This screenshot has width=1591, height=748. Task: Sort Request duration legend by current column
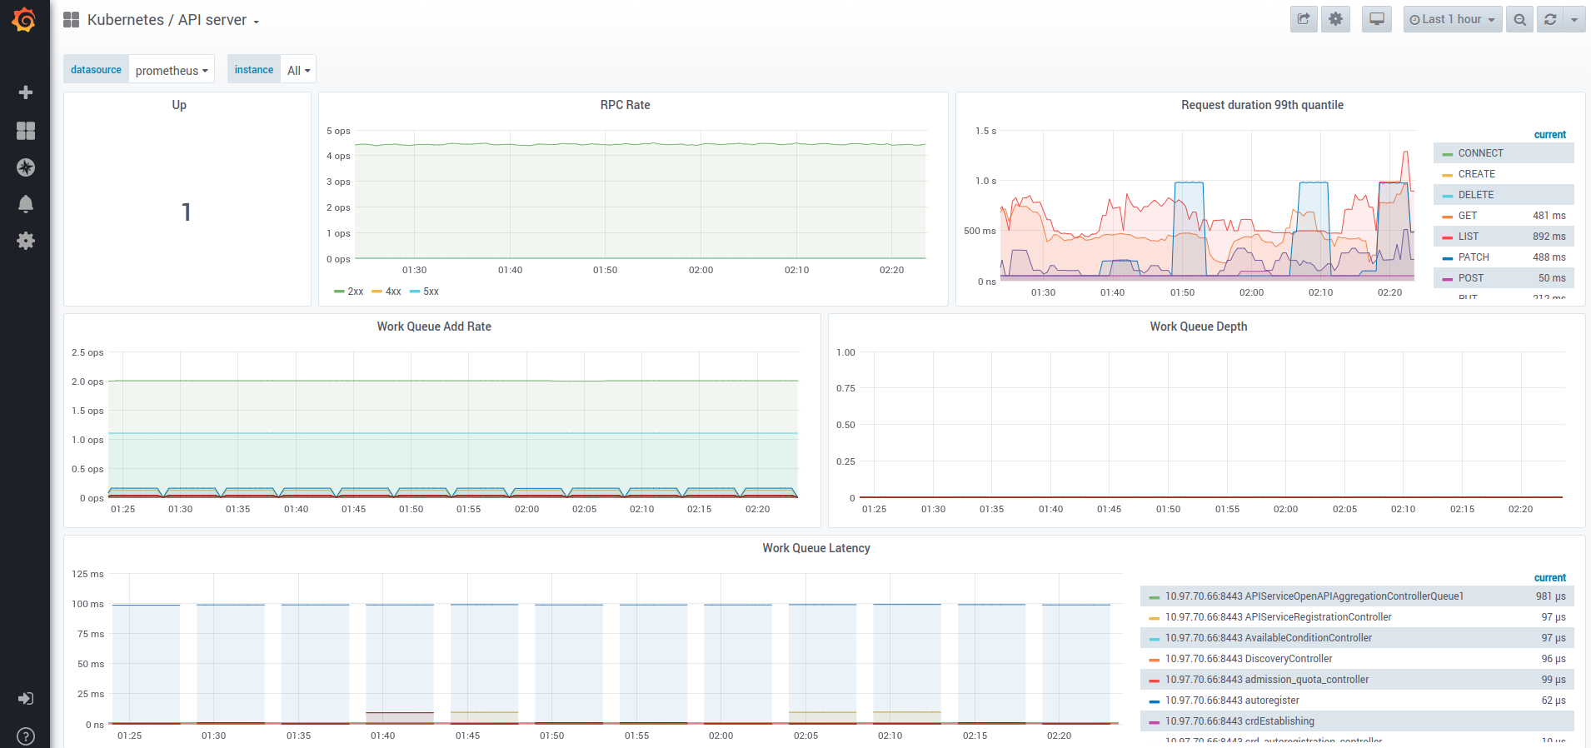pyautogui.click(x=1550, y=134)
